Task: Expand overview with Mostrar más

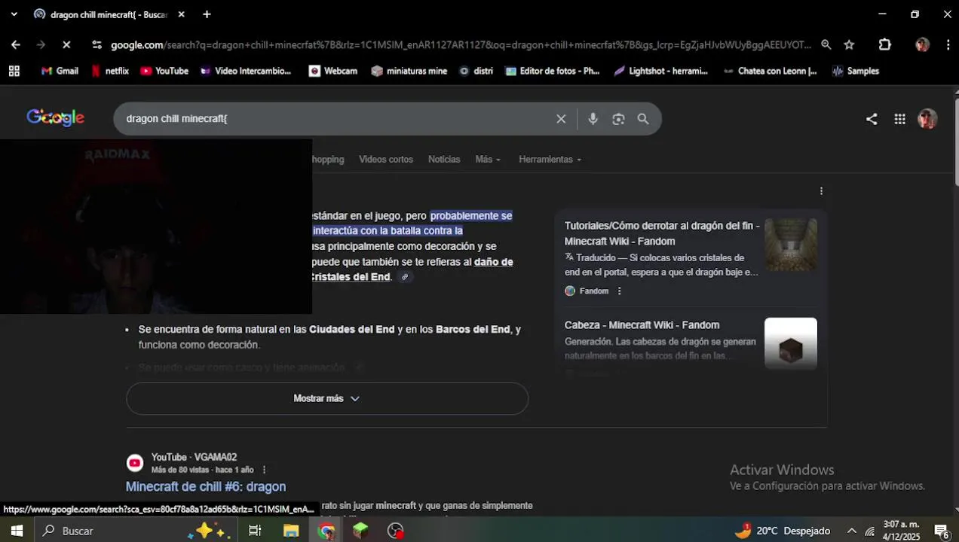Action: (x=327, y=399)
